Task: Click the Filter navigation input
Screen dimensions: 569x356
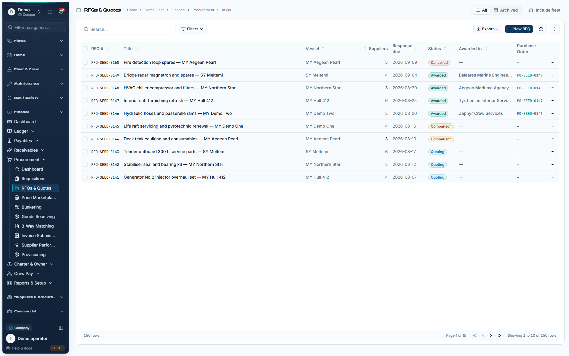Action: 36,27
